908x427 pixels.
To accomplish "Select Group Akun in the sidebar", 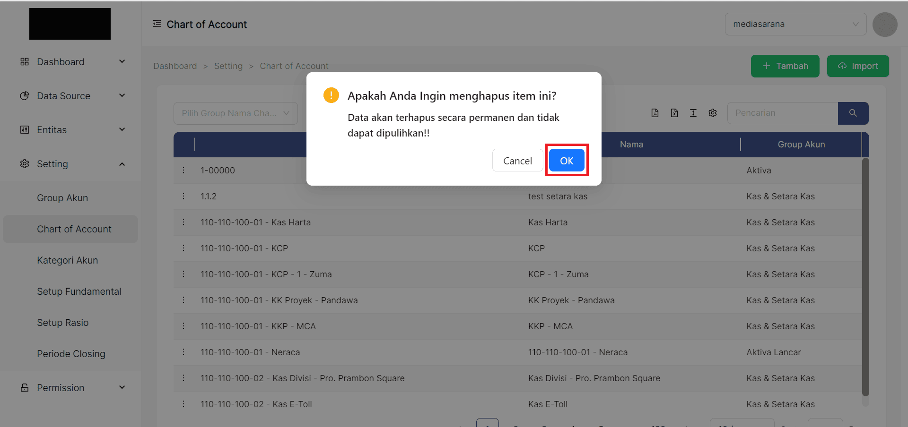I will pos(62,197).
